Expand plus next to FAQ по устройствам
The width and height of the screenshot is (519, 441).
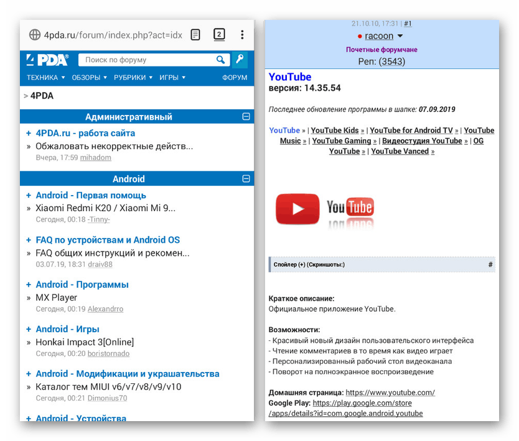click(29, 240)
